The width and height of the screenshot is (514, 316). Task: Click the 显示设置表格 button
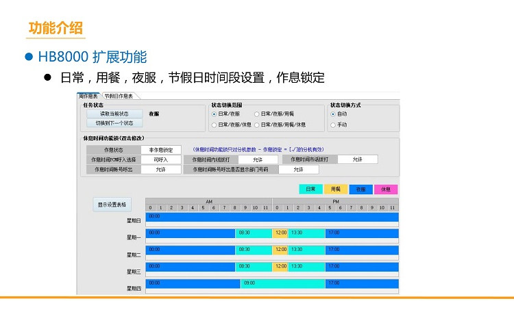pos(112,205)
